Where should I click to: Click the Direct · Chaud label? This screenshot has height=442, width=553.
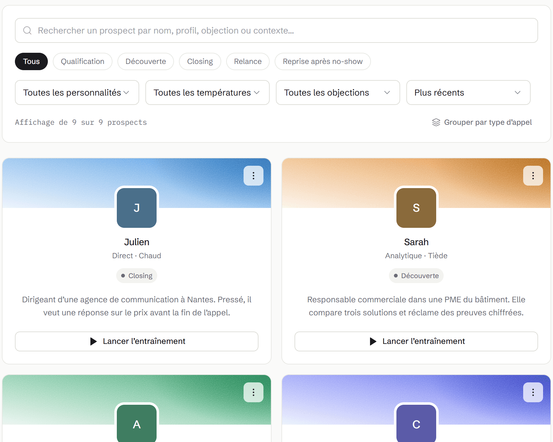pyautogui.click(x=137, y=256)
